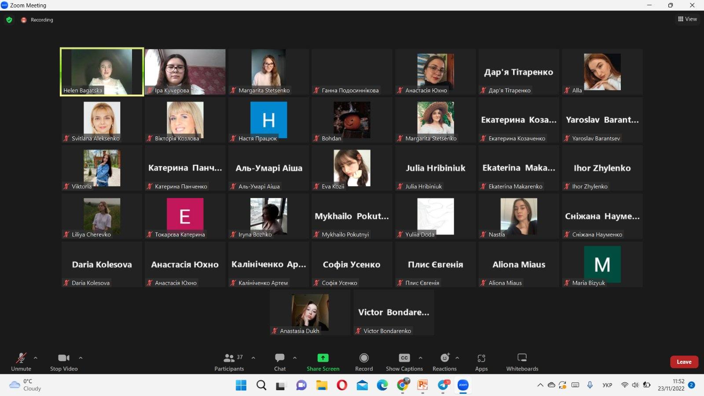Expand video options arrow next to Stop Video

(x=81, y=358)
